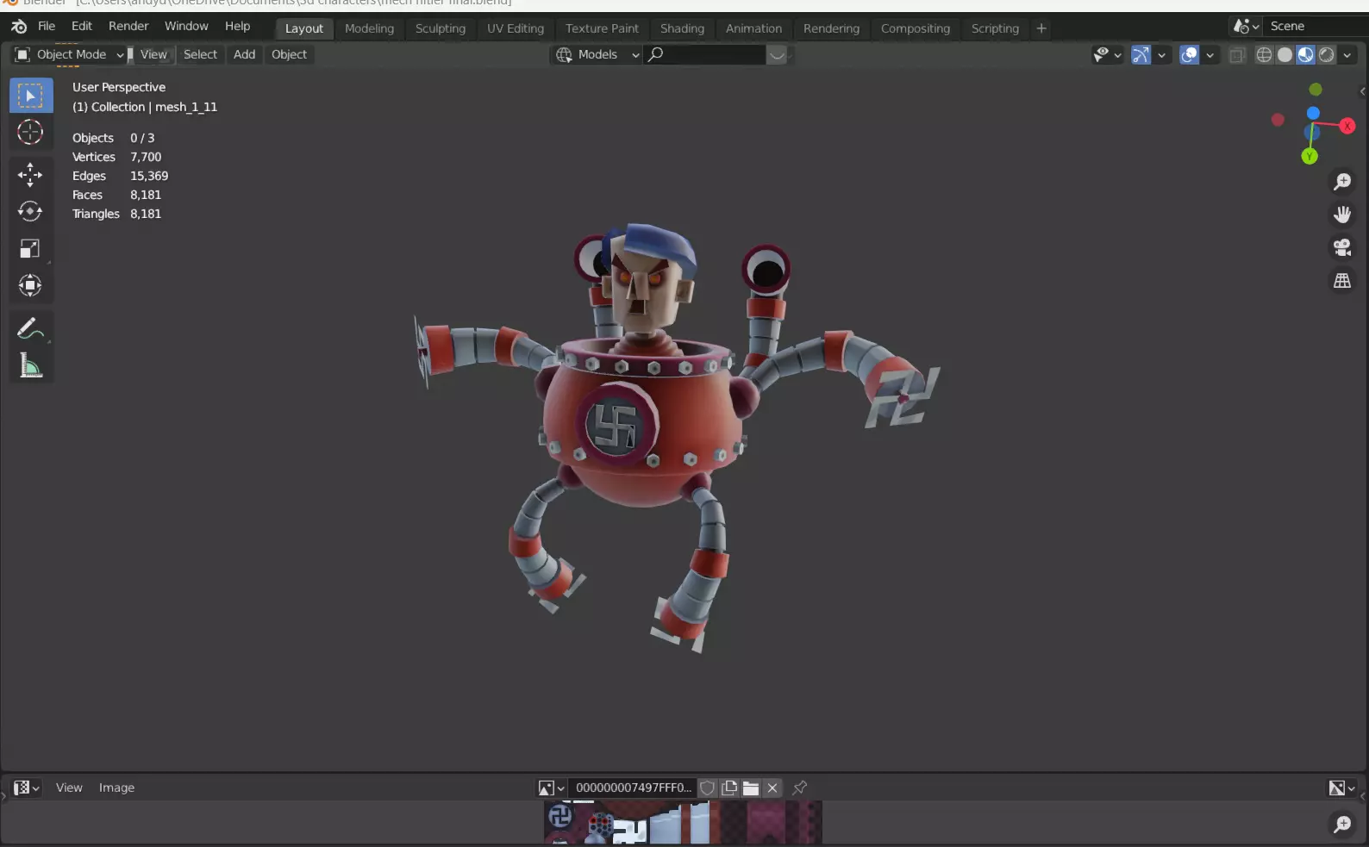Click the viewport editor type icon
Image resolution: width=1369 pixels, height=847 pixels.
[x=23, y=54]
